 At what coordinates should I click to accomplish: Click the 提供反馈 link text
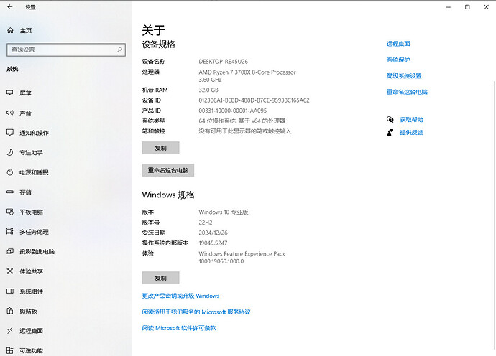point(412,132)
